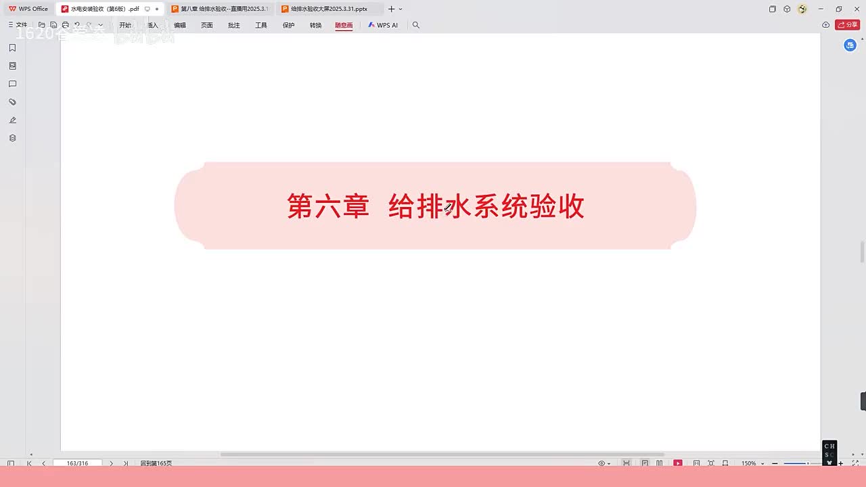The width and height of the screenshot is (866, 487).
Task: Click 回到第165页 return link
Action: pos(156,463)
